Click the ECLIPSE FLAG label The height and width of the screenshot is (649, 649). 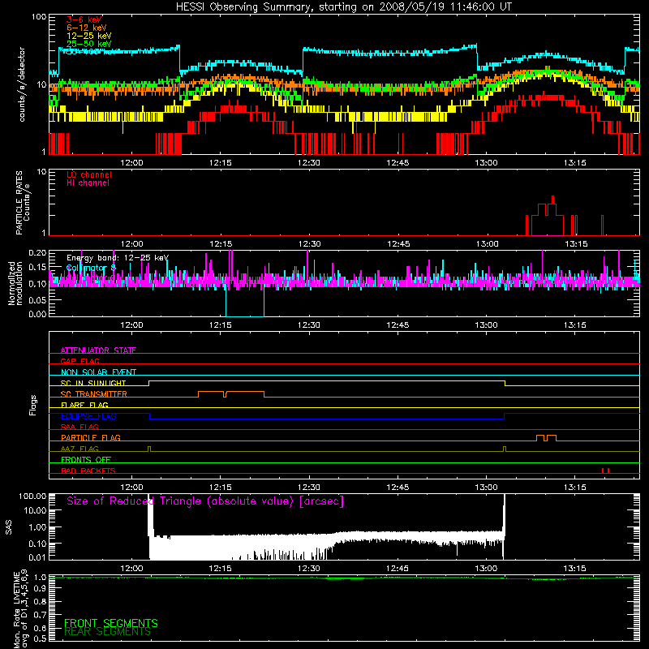click(88, 416)
